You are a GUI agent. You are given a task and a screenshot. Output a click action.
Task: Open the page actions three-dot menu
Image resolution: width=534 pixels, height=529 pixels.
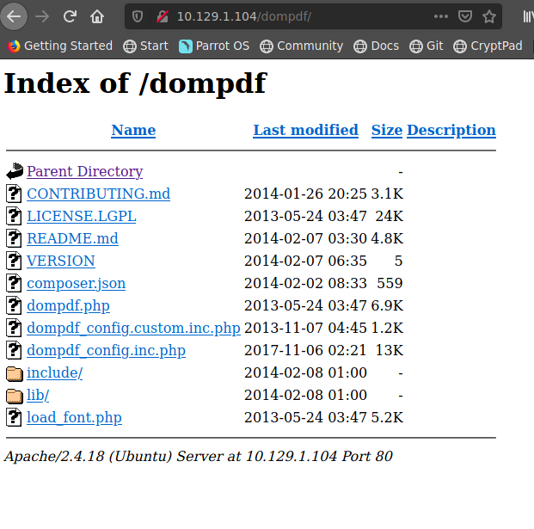click(441, 16)
